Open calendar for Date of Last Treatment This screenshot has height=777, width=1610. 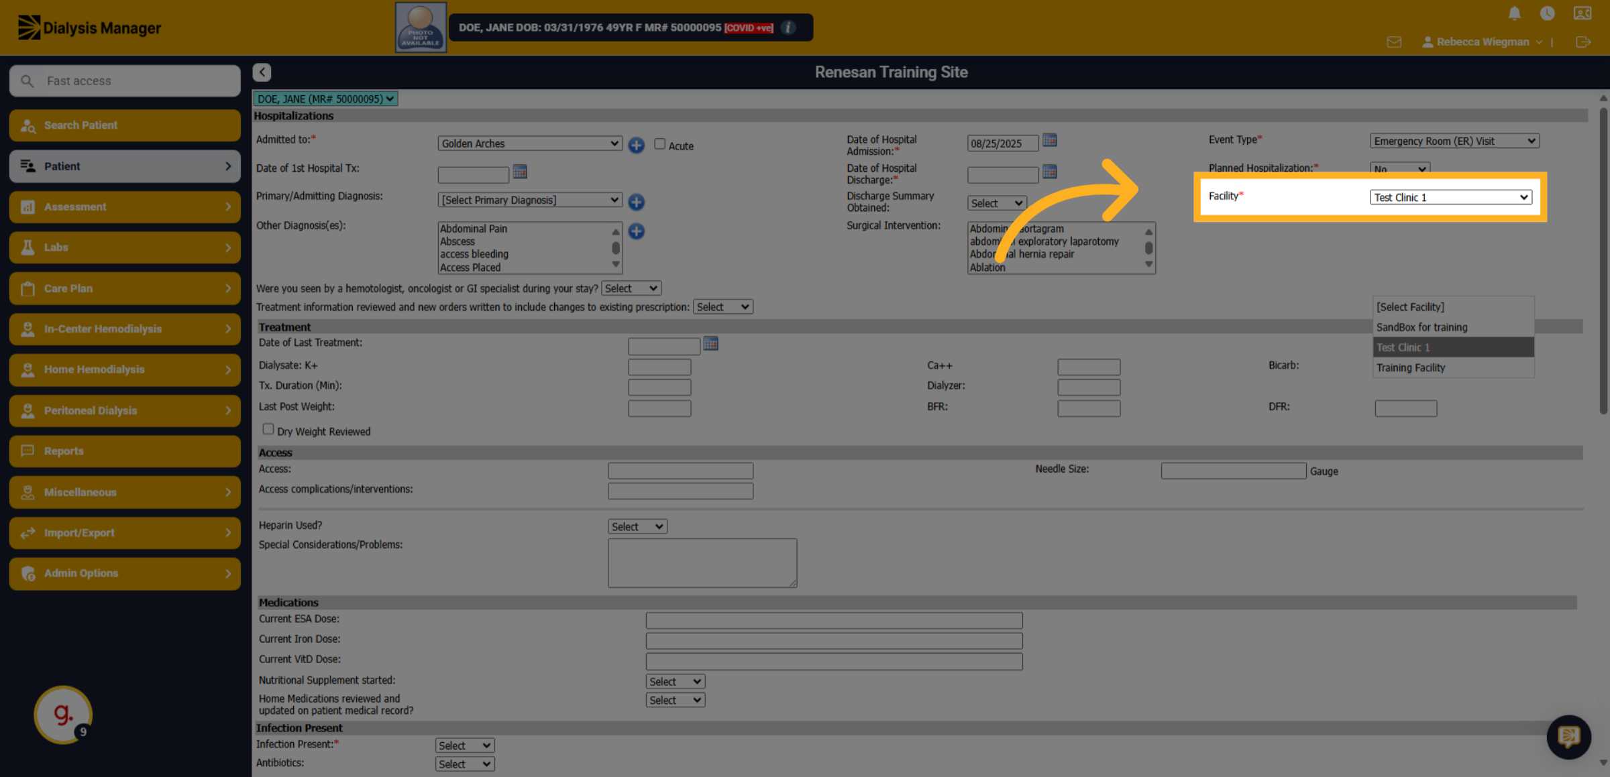click(710, 344)
